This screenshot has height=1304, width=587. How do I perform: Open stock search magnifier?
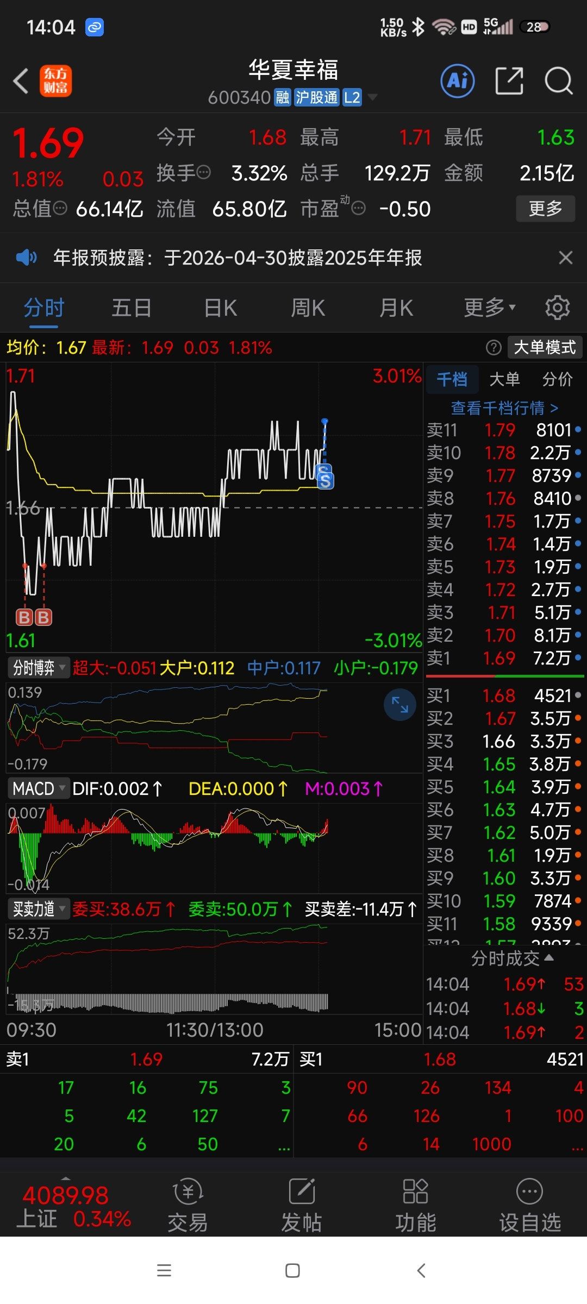pos(558,81)
